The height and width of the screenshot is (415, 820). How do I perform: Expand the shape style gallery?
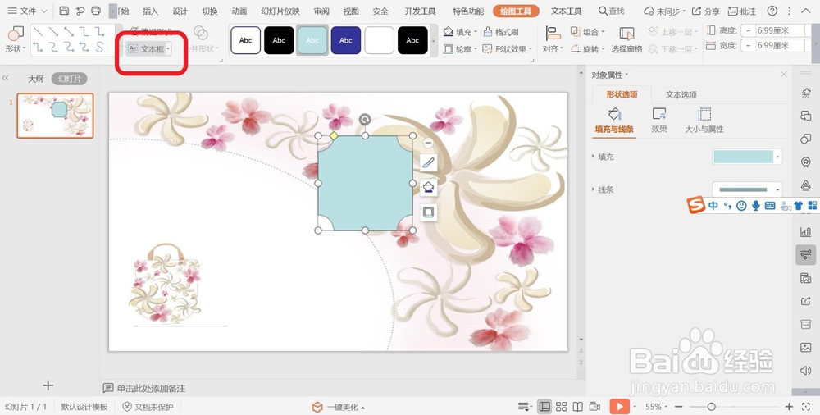(x=433, y=41)
